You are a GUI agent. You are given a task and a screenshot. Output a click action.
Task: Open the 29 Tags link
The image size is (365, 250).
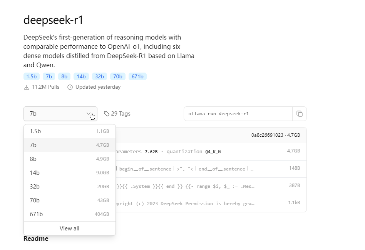117,114
